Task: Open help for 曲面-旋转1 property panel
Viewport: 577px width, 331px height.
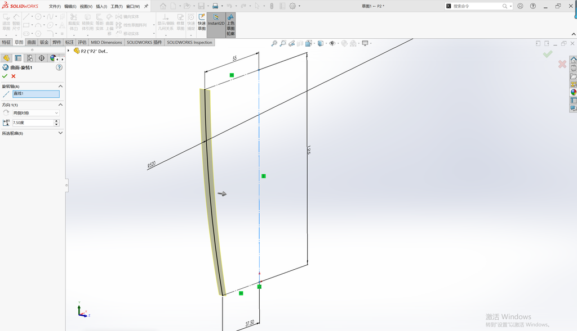Action: pyautogui.click(x=59, y=67)
